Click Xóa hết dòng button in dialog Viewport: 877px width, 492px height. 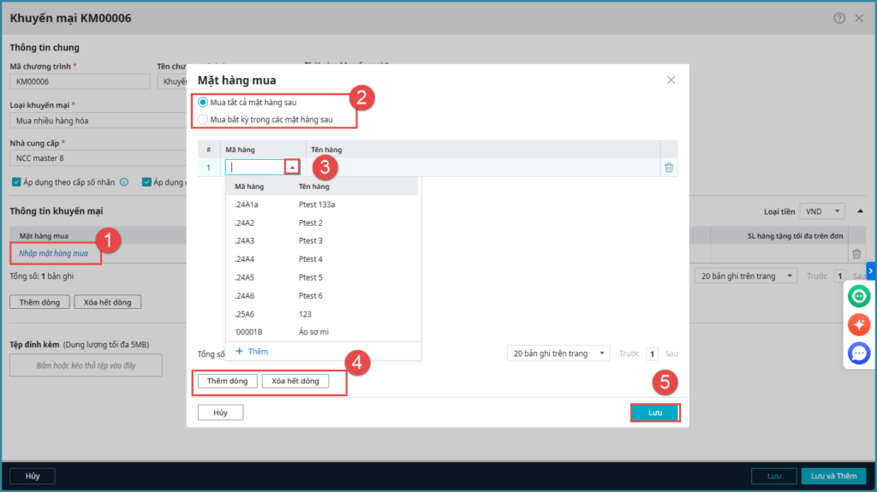[x=295, y=381]
